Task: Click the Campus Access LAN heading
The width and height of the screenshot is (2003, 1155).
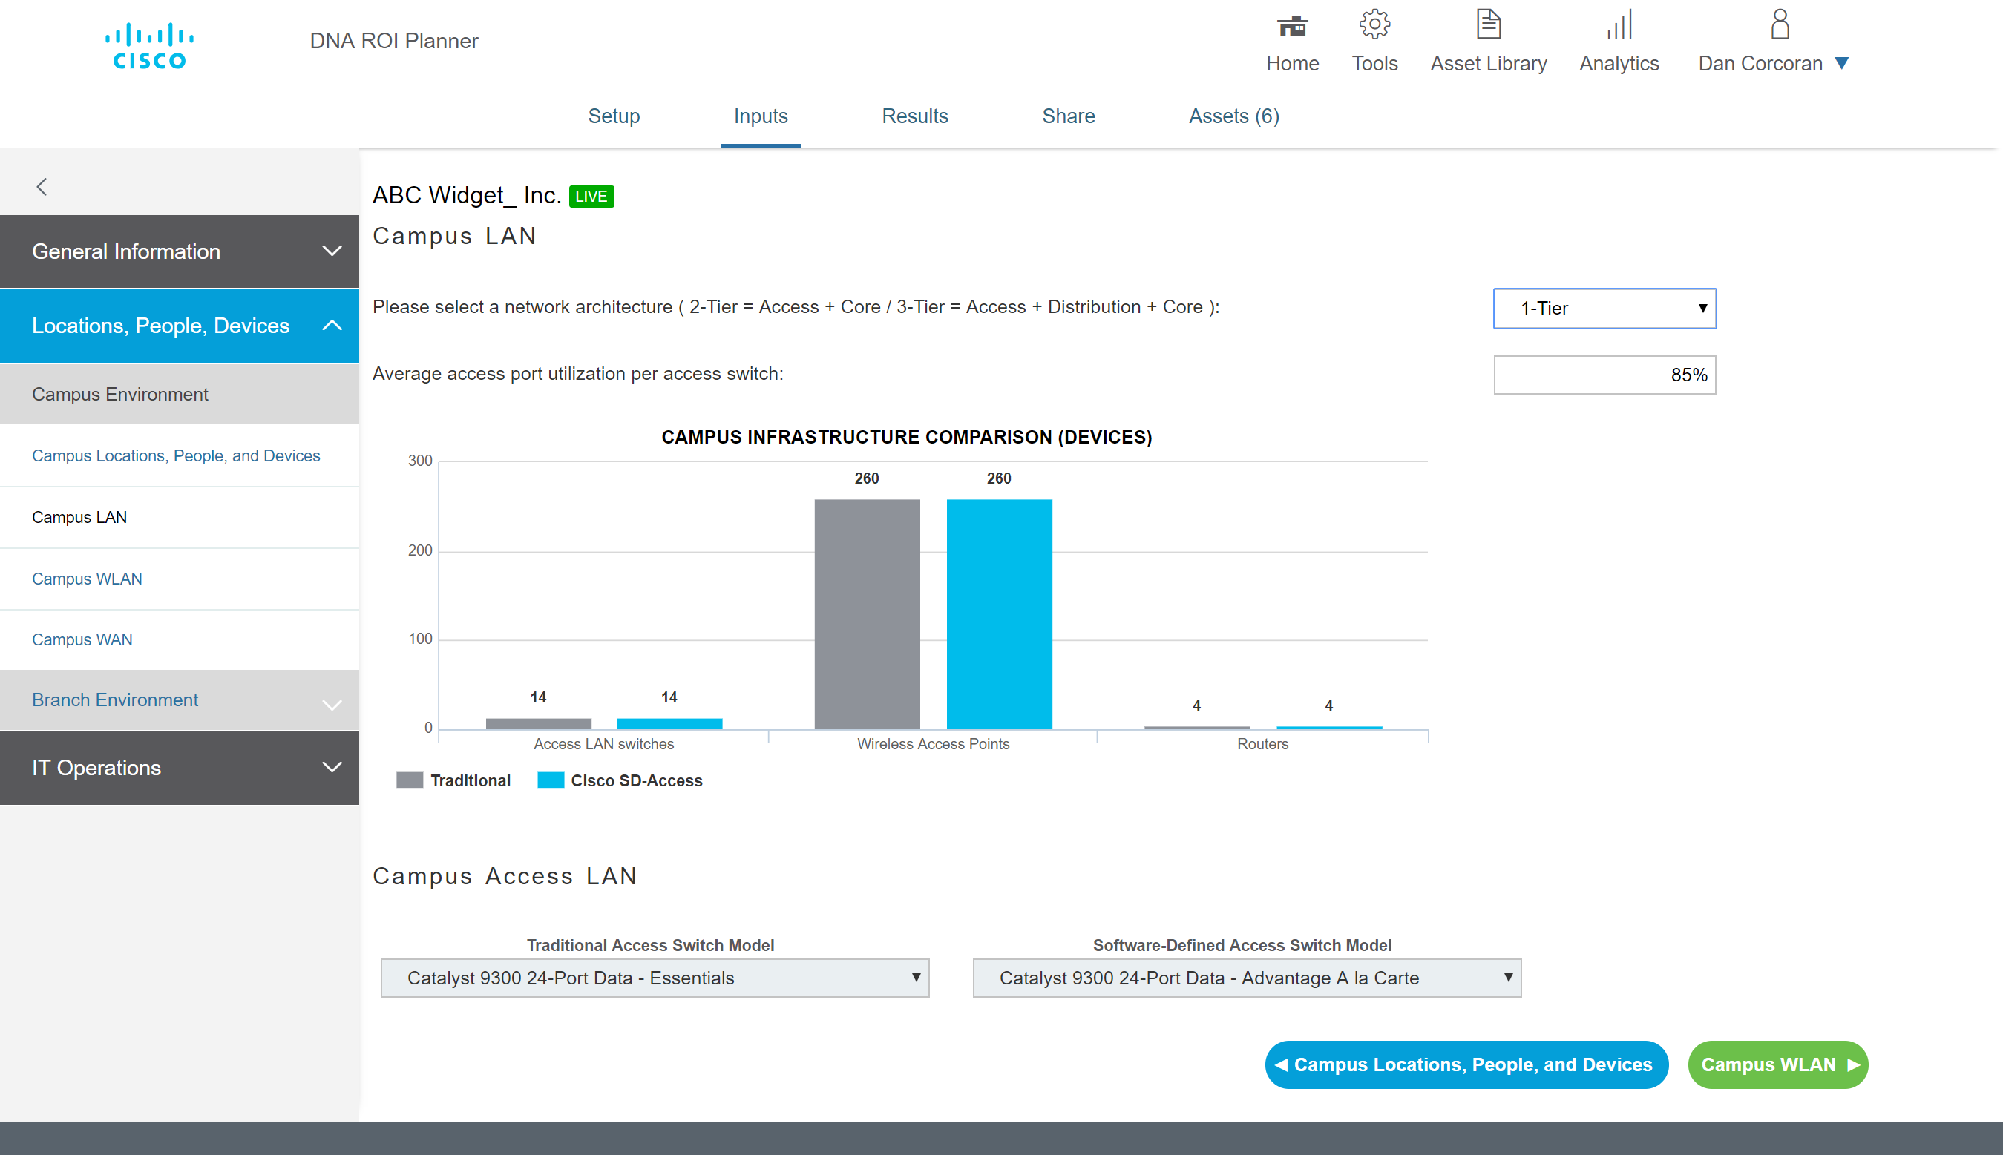Action: (505, 876)
